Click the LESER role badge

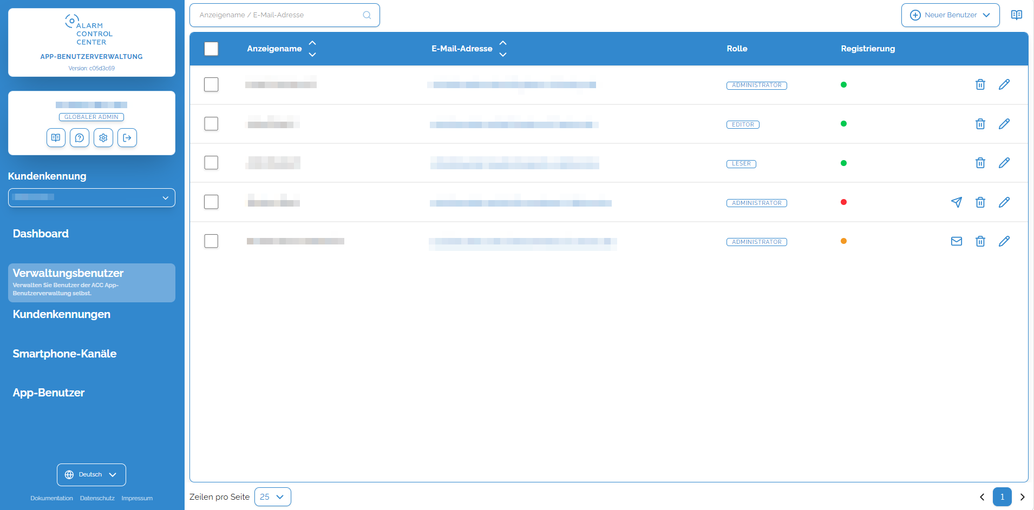(x=741, y=164)
